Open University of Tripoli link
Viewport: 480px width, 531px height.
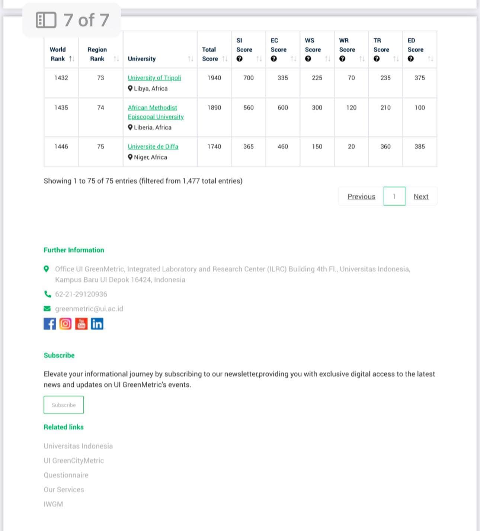coord(154,78)
